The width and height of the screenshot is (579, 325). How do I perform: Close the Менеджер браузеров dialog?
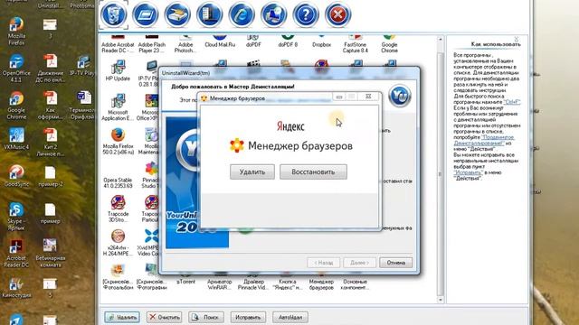[368, 97]
